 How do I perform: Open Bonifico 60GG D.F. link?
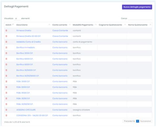pos(25,59)
